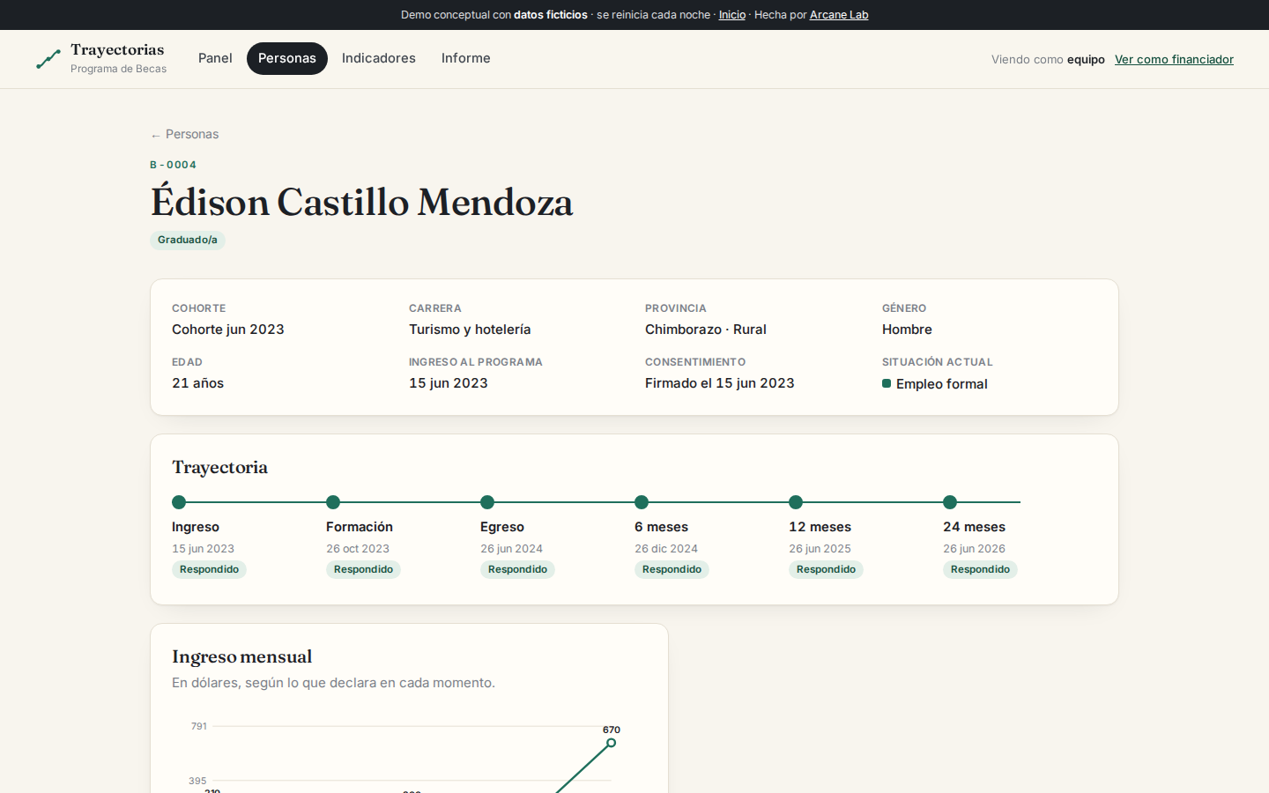Open the Informe tab

coord(466,58)
